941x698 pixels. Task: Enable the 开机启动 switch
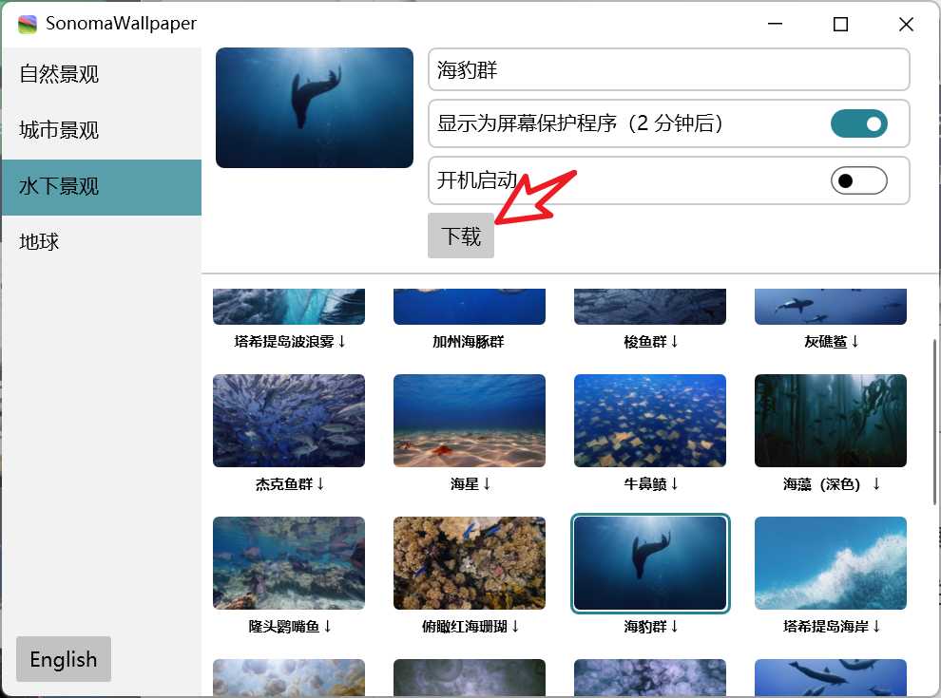[859, 180]
